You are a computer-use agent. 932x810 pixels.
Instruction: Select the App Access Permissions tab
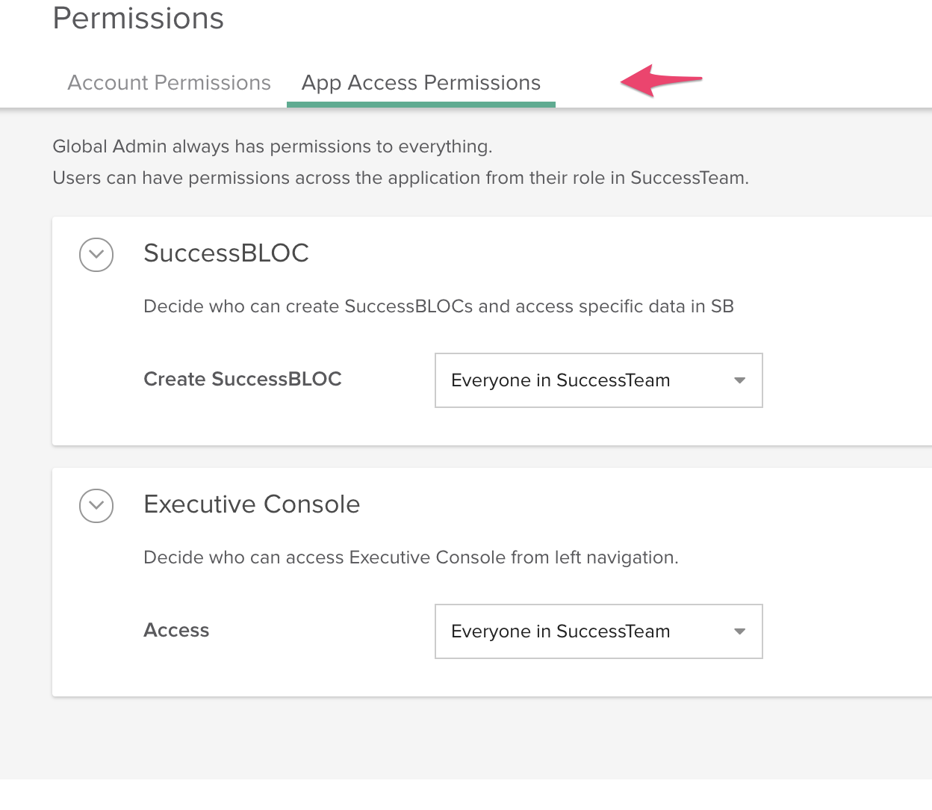click(x=421, y=82)
